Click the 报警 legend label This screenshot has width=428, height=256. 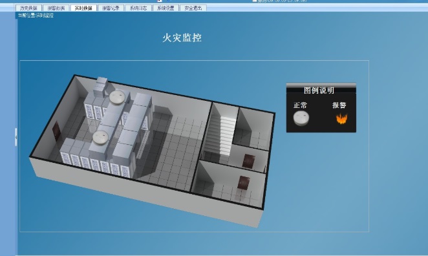click(339, 105)
